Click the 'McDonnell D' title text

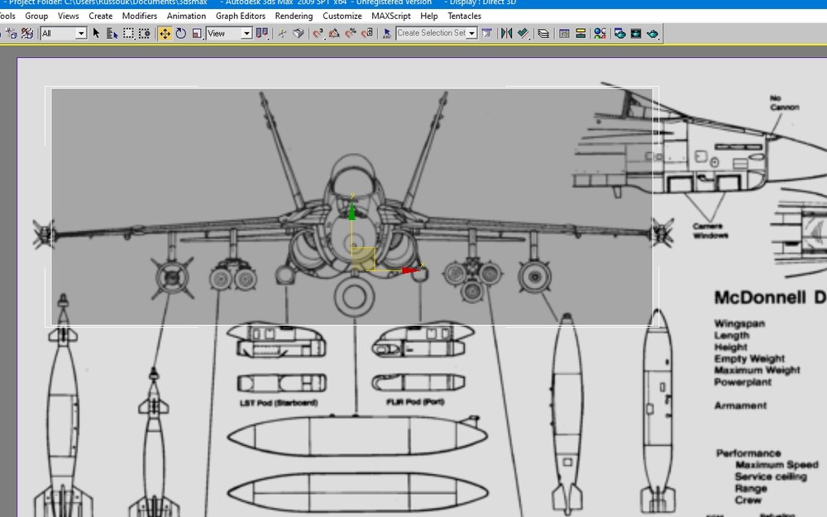[769, 298]
